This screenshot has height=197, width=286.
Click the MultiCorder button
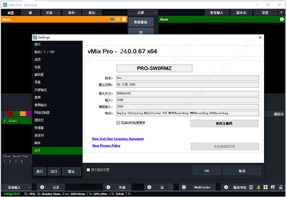coord(202,187)
